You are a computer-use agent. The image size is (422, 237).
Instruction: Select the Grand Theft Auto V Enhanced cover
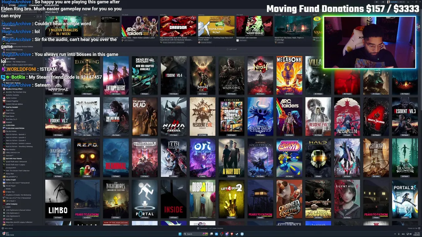click(x=231, y=117)
